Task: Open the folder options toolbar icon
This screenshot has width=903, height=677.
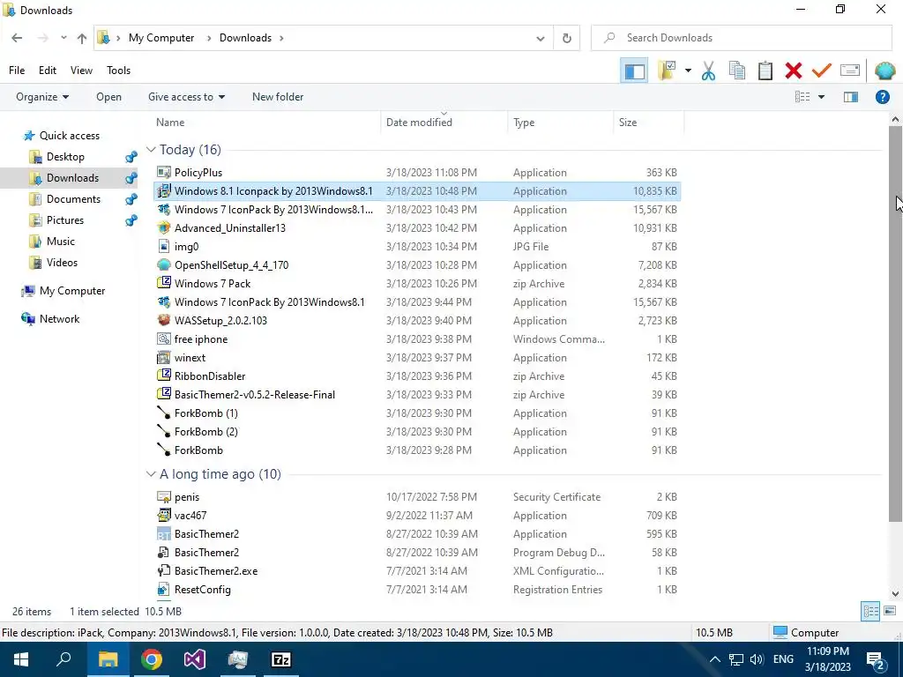Action: pos(667,71)
